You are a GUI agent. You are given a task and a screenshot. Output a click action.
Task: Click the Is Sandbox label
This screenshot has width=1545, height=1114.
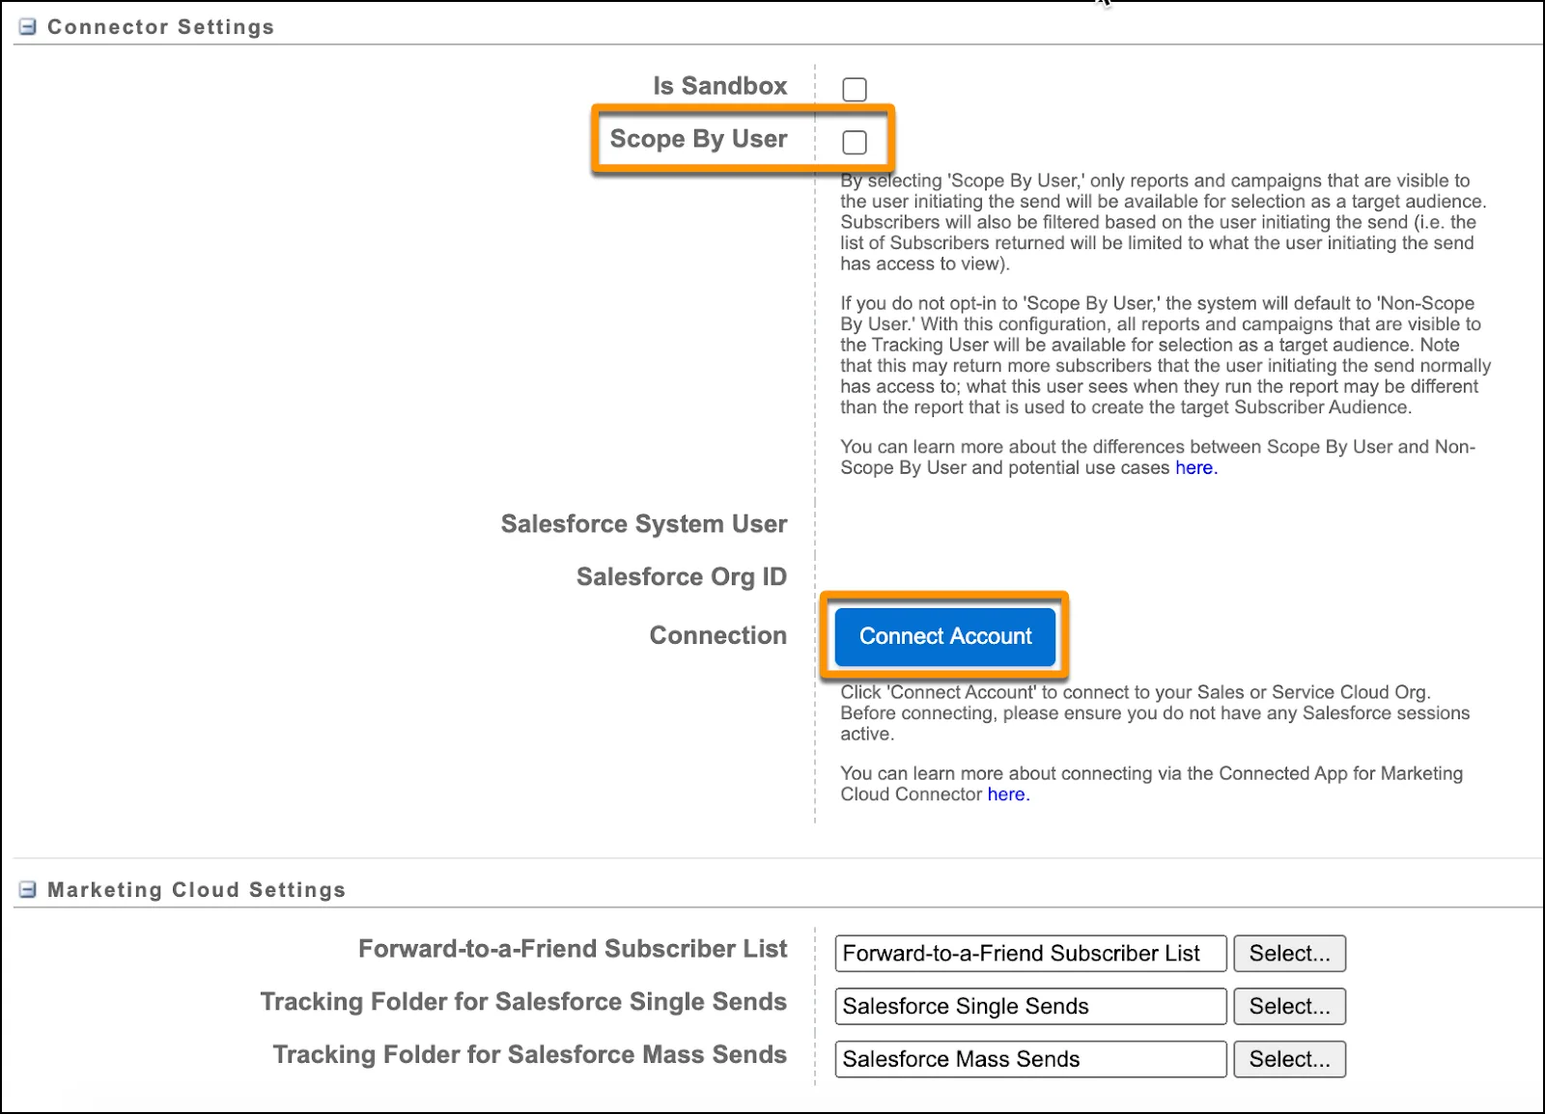click(x=720, y=86)
